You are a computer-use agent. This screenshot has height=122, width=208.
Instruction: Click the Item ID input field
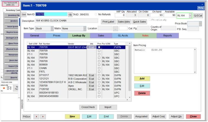[x=51, y=14]
